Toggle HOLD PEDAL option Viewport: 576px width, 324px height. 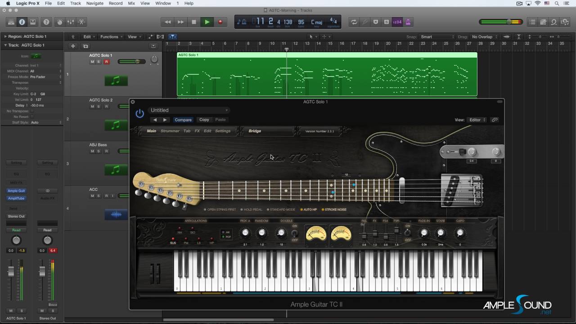(252, 209)
